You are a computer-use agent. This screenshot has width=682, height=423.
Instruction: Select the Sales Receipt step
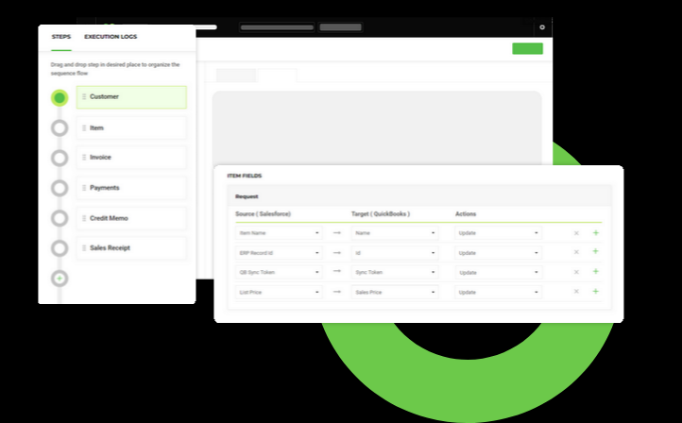click(131, 247)
